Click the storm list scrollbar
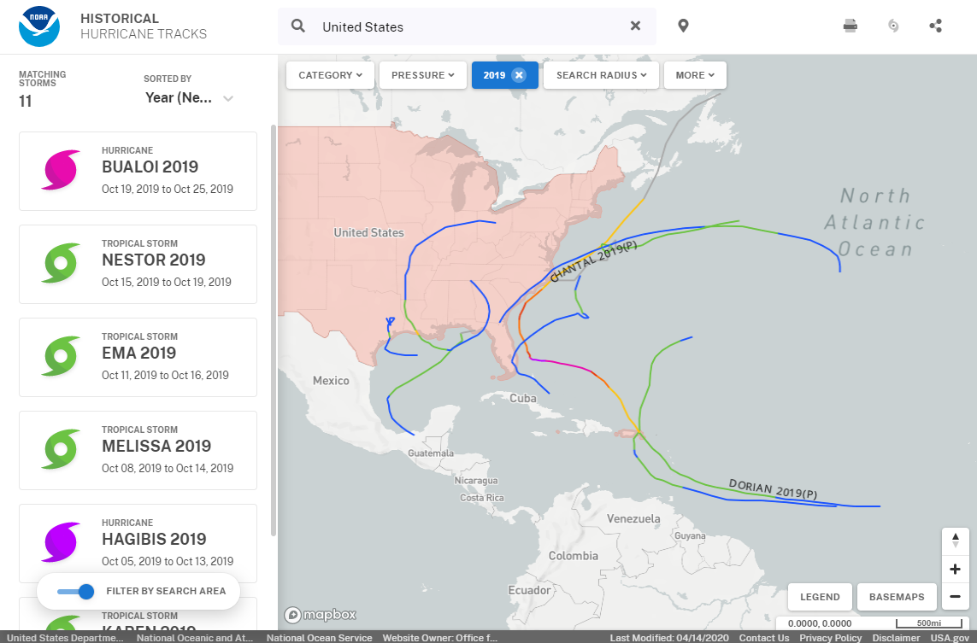 (x=273, y=330)
